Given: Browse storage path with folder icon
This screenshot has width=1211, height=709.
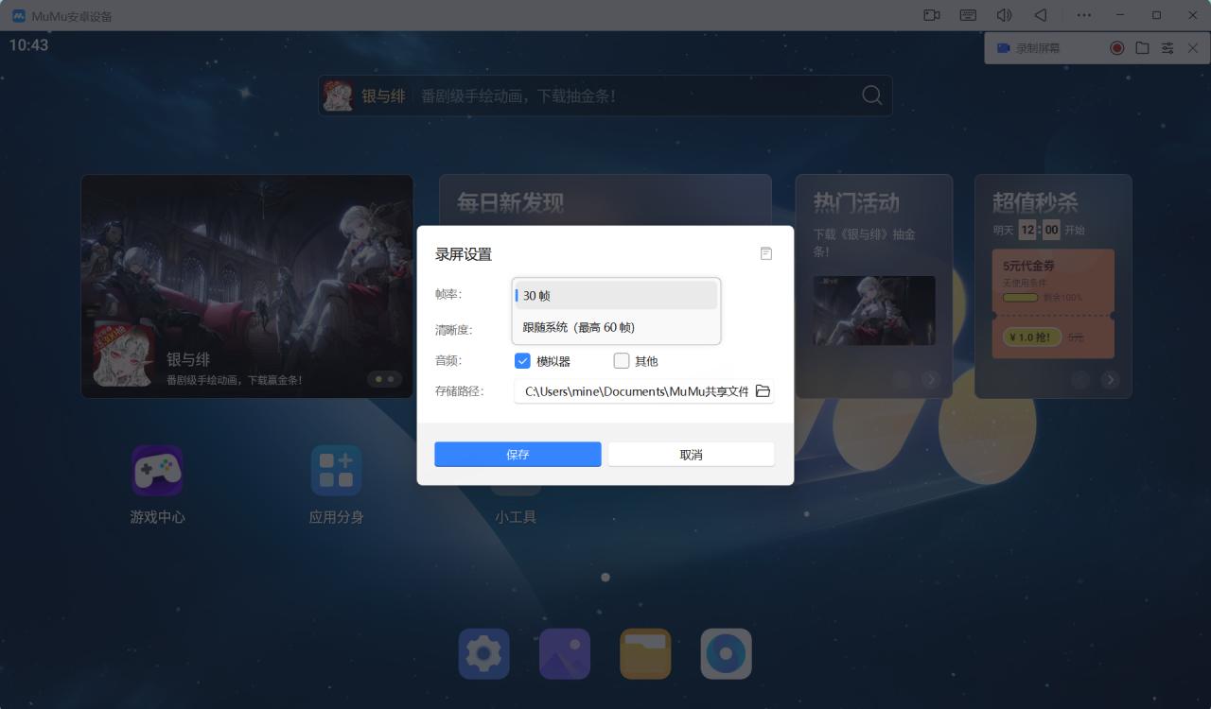Looking at the screenshot, I should (763, 391).
